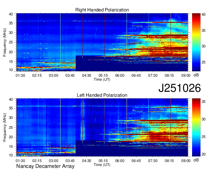
Task: Click the 06:00 time tick on the top plot
Action: pos(120,75)
